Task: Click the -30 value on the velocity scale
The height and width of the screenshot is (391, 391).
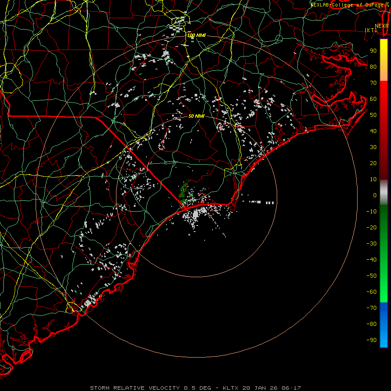Action: (x=371, y=244)
